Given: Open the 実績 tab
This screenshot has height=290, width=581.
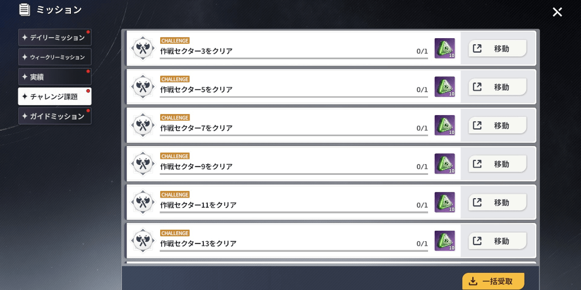Looking at the screenshot, I should tap(55, 77).
